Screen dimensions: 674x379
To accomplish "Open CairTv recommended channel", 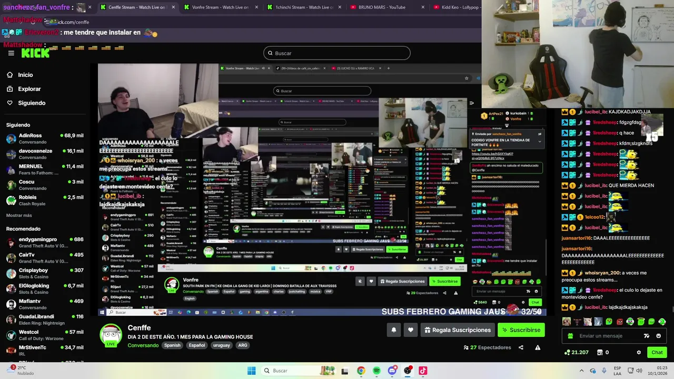I will [45, 257].
